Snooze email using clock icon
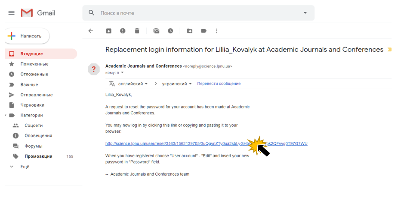Screen dimensions: 404x200 click(x=170, y=31)
